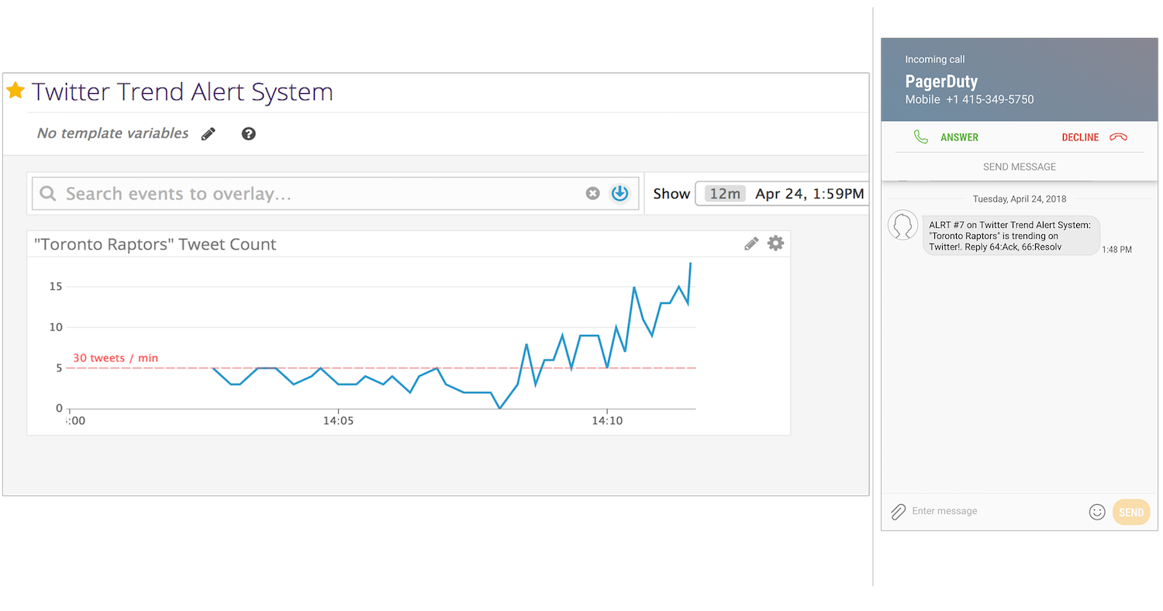
Task: Click the Apr 24, 1:59PM date field
Action: pos(809,194)
